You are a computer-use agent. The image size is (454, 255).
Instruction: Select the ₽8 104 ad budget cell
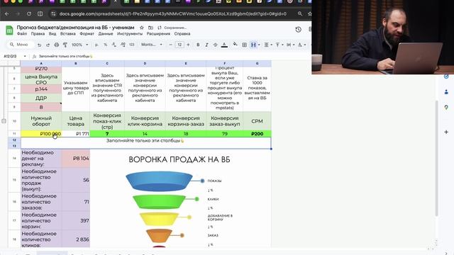tap(76, 159)
